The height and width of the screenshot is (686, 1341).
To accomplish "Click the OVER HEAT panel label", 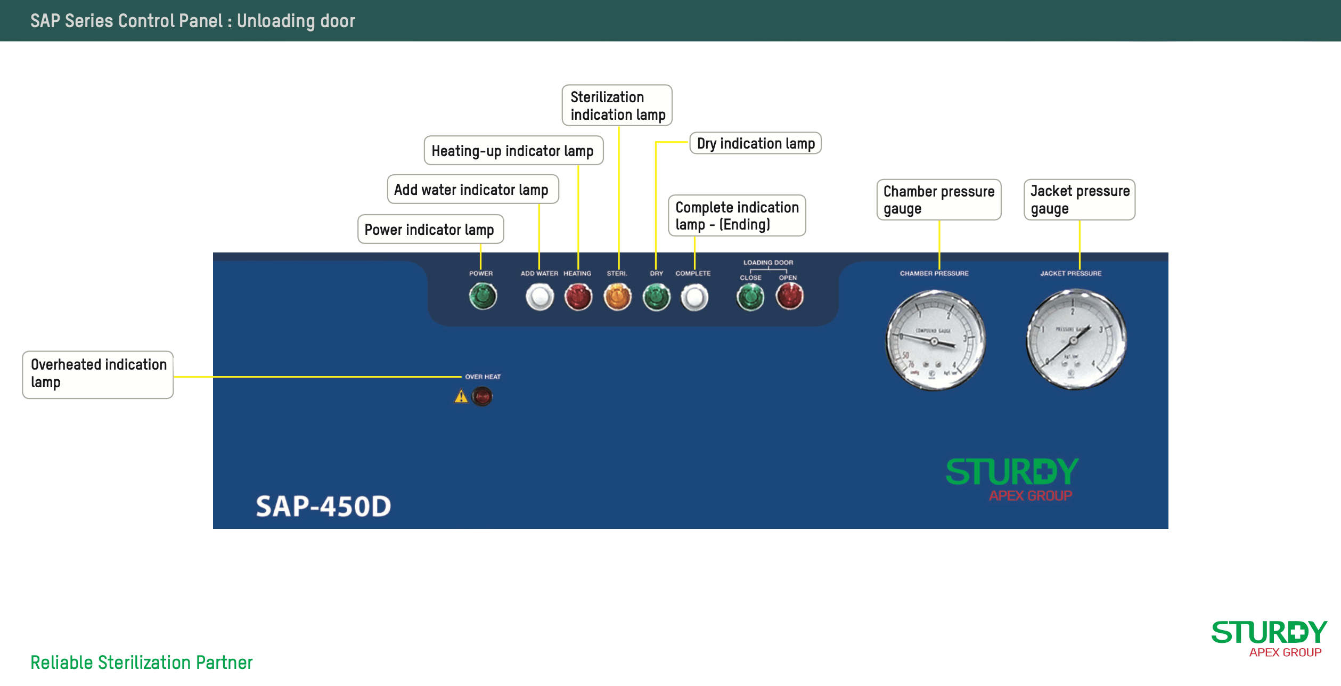I will [x=483, y=377].
